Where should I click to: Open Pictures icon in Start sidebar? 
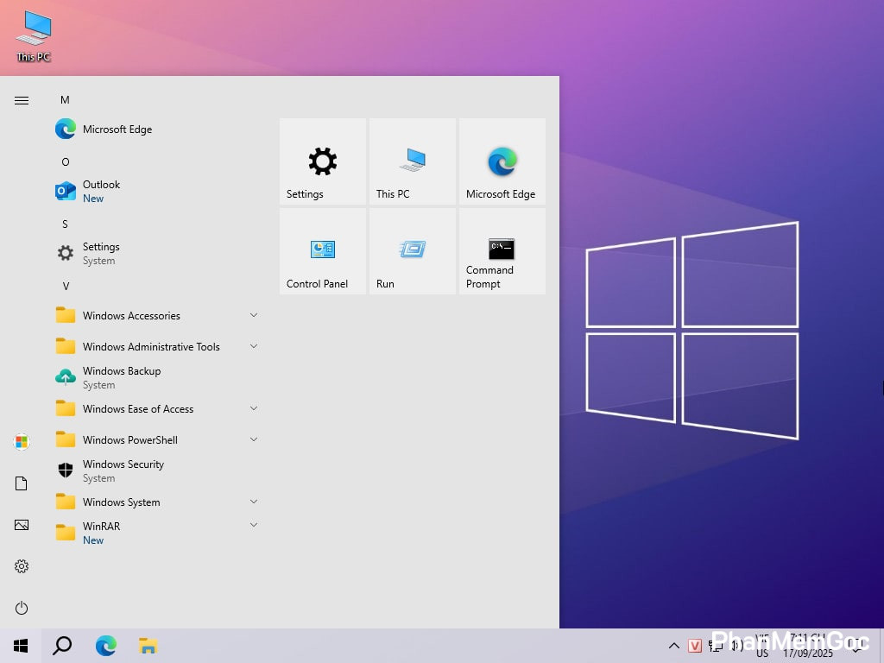pos(22,525)
